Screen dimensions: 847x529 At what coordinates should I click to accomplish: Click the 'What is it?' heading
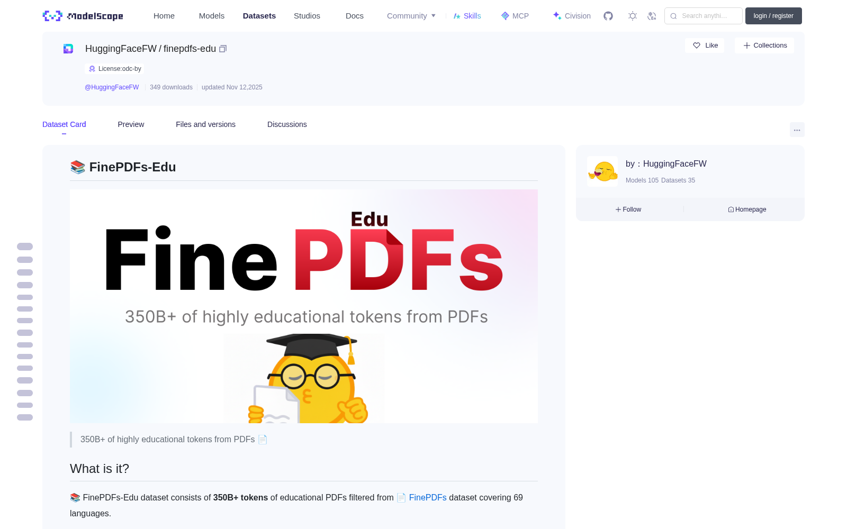100,469
